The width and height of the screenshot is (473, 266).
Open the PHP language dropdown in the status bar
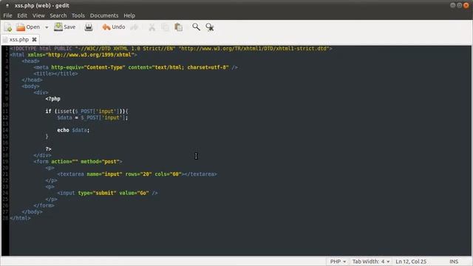(338, 262)
